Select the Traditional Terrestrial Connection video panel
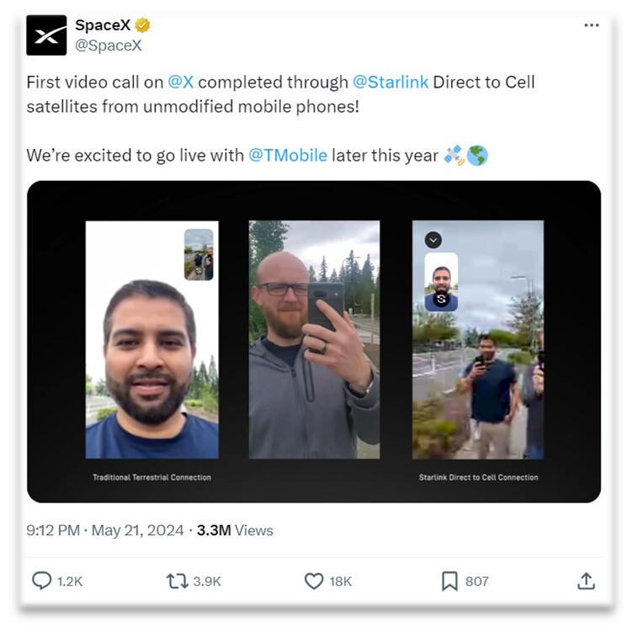Image resolution: width=633 pixels, height=632 pixels. tap(152, 339)
